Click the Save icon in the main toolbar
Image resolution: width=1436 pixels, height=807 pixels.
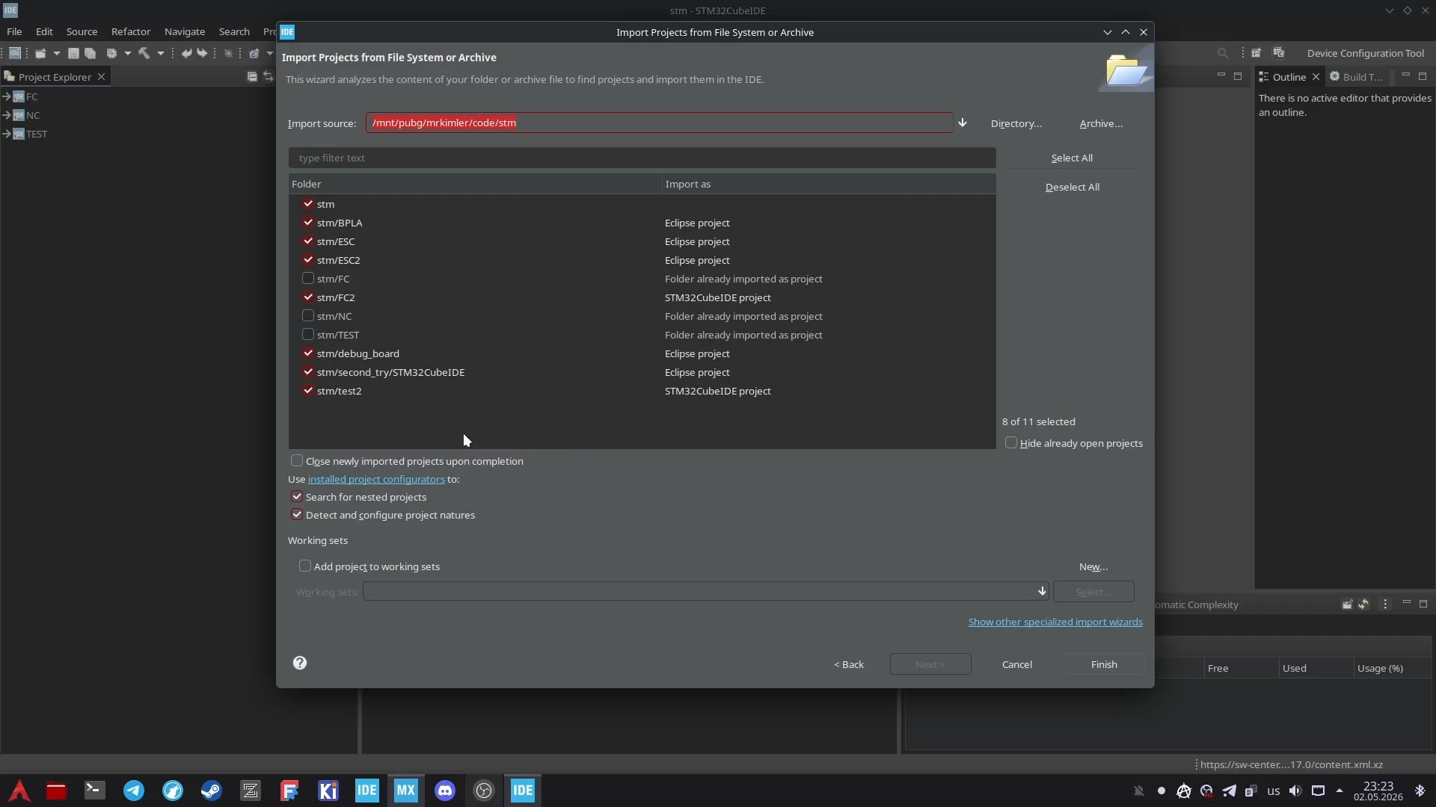73,53
